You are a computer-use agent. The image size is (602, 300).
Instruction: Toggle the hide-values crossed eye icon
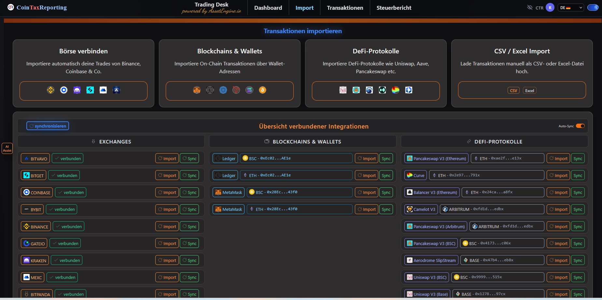coord(530,7)
